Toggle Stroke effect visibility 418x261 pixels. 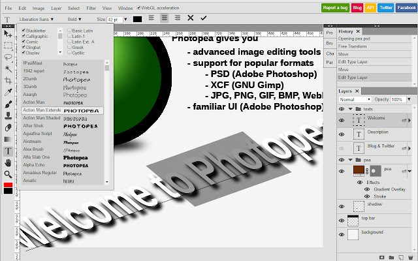367,196
